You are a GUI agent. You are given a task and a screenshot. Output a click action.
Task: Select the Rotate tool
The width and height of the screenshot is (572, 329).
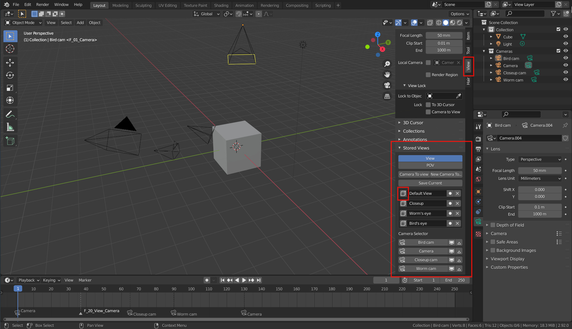[10, 75]
